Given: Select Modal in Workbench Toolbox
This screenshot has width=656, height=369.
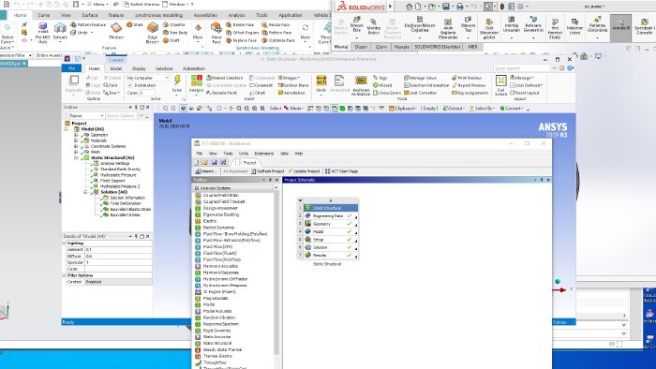Looking at the screenshot, I should click(208, 304).
